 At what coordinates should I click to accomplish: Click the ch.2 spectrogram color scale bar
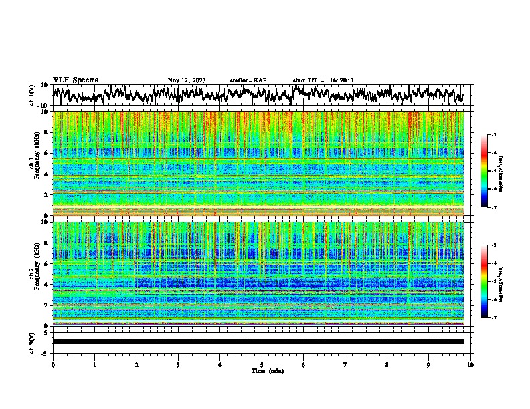484,281
